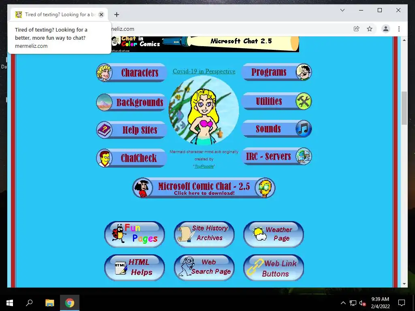Open File Explorer from the taskbar
The width and height of the screenshot is (415, 311).
click(x=49, y=302)
